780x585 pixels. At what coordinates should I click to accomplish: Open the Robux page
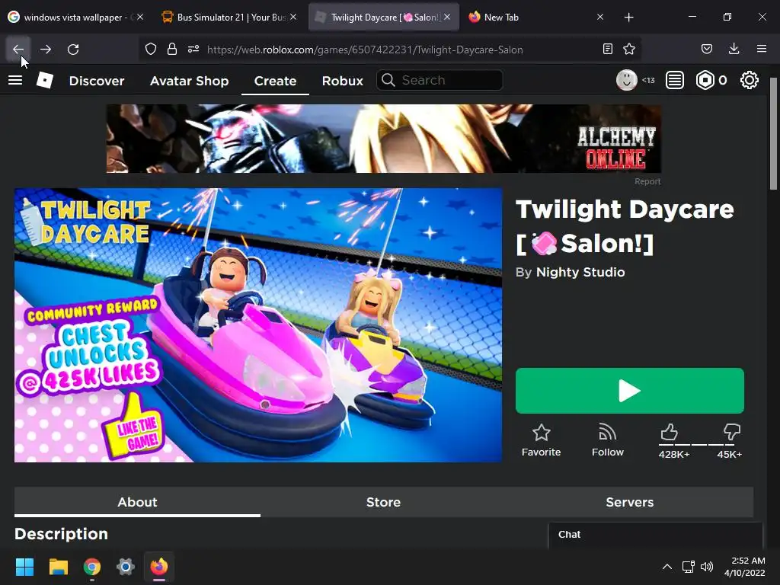click(x=342, y=81)
